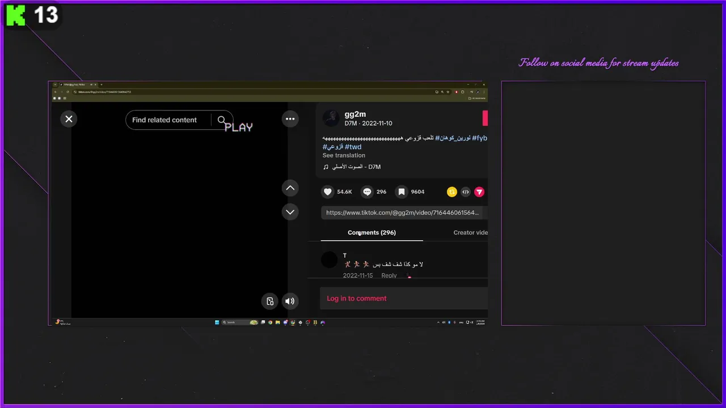Screen dimensions: 726x408
Task: Open the #fyb hashtag
Action: (479, 138)
